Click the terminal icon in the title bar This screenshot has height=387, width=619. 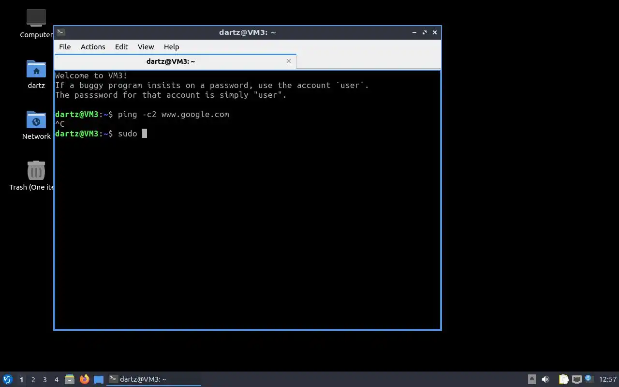[61, 32]
